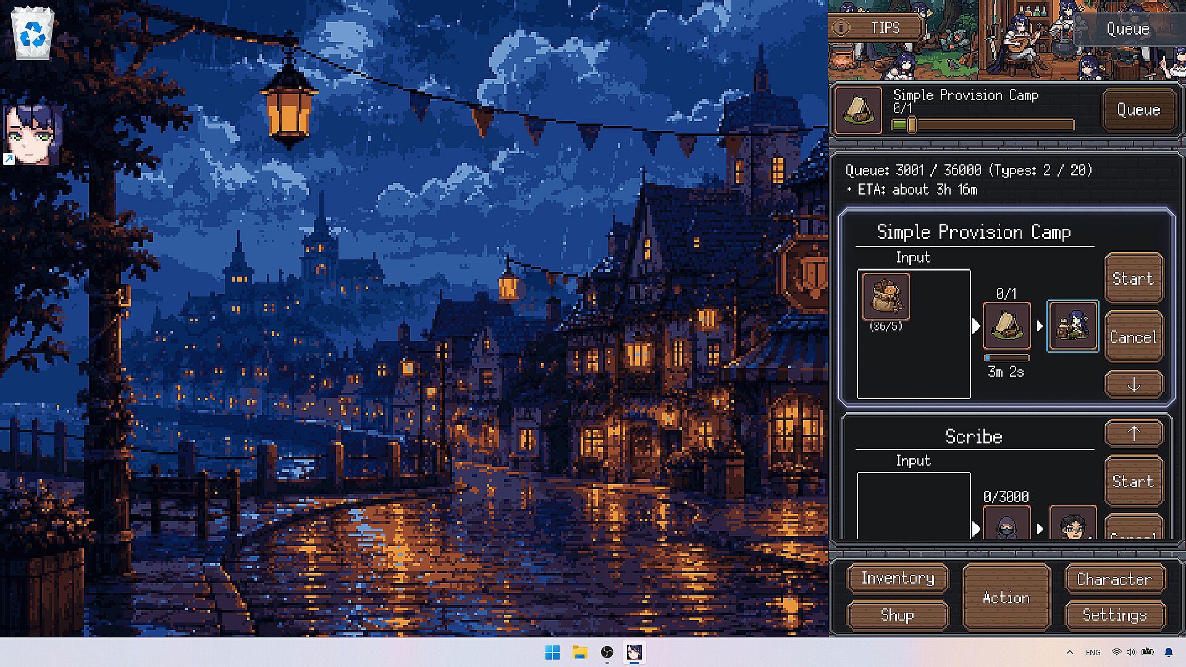The image size is (1186, 667).
Task: Click the tent output icon labeled 0/1
Action: pos(1006,325)
